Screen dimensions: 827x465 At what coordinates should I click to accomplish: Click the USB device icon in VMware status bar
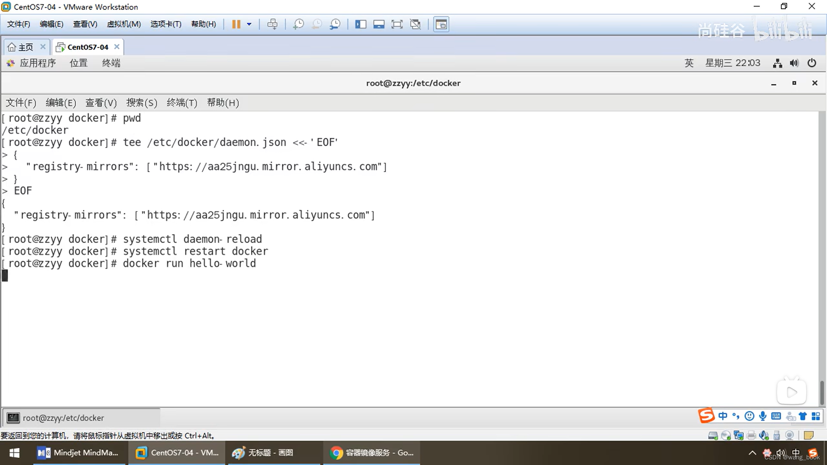(777, 435)
